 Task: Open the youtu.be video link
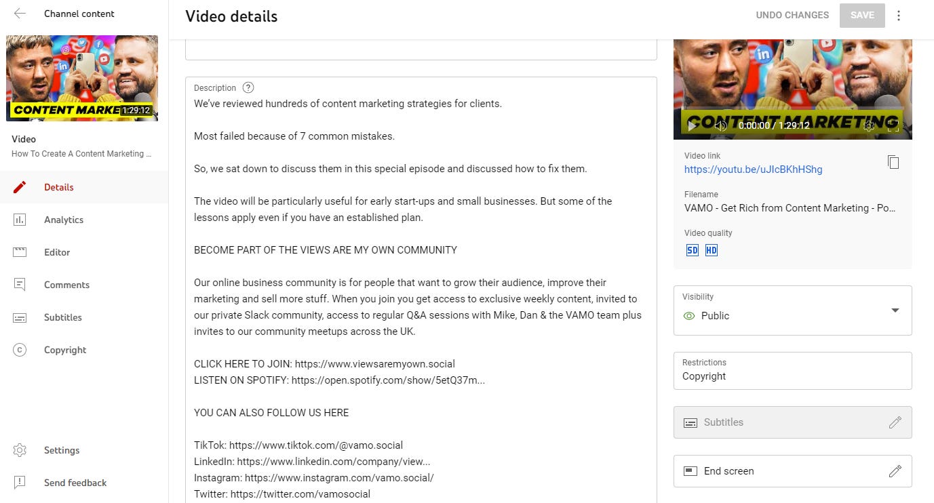pyautogui.click(x=753, y=169)
